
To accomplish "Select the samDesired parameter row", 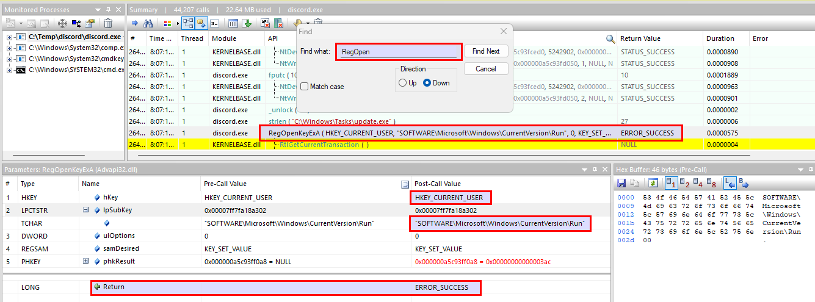I will pos(305,249).
